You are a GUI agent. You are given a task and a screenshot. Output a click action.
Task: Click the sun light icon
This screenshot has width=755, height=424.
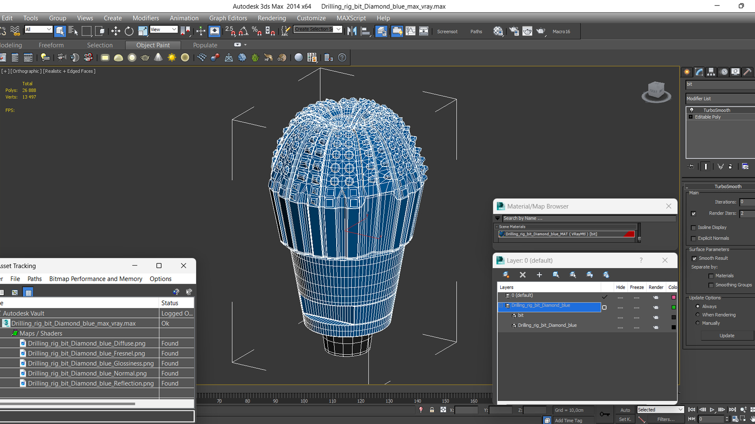click(171, 58)
